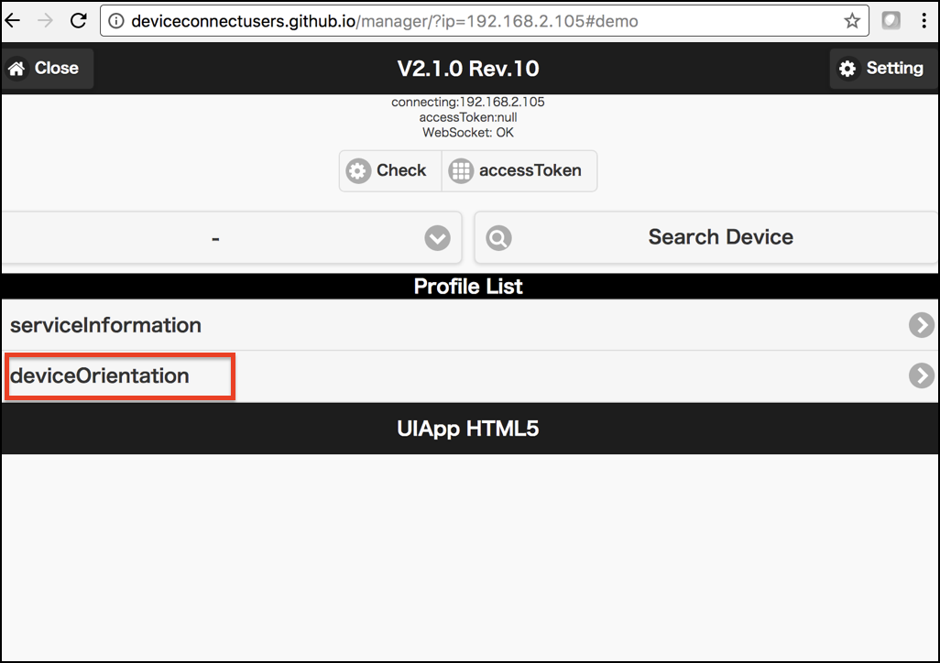Go back with the browser back arrow
The image size is (940, 663).
tap(13, 20)
